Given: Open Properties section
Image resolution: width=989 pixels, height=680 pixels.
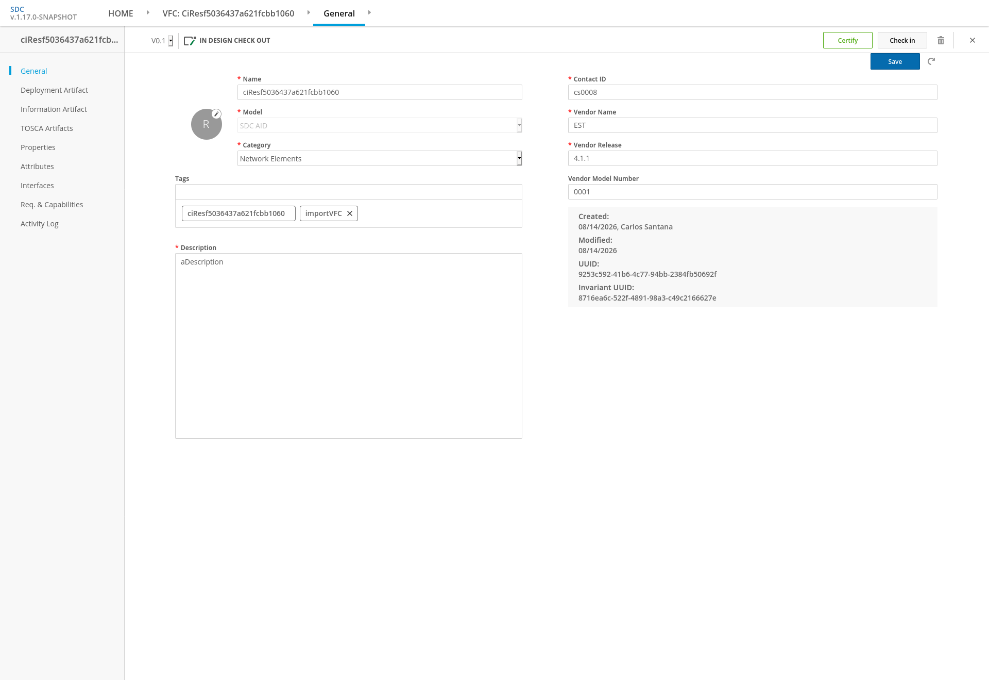Looking at the screenshot, I should [x=38, y=147].
